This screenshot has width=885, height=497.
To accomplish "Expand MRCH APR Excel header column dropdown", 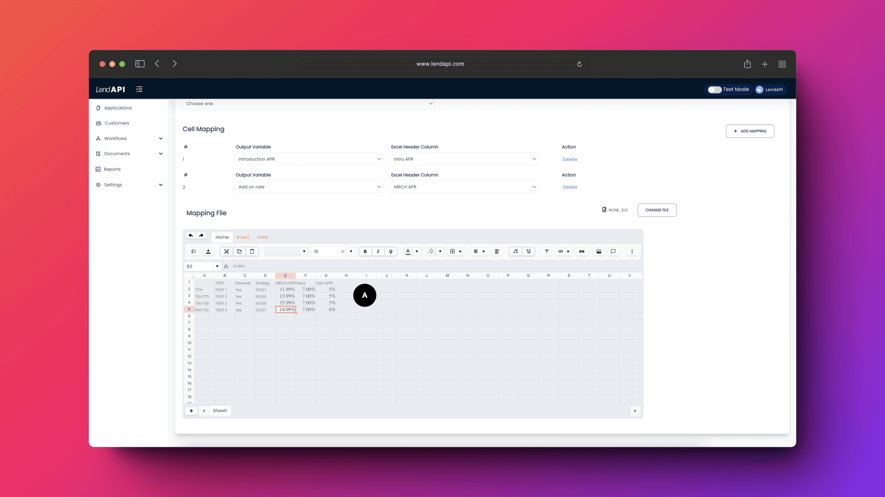I will tap(534, 187).
